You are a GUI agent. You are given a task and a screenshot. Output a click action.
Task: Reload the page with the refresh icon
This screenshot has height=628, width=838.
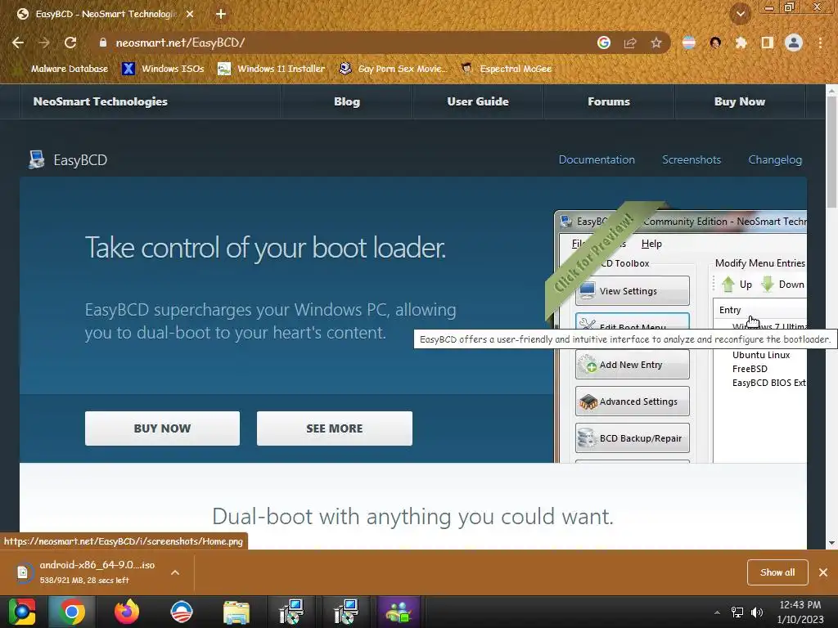point(70,43)
